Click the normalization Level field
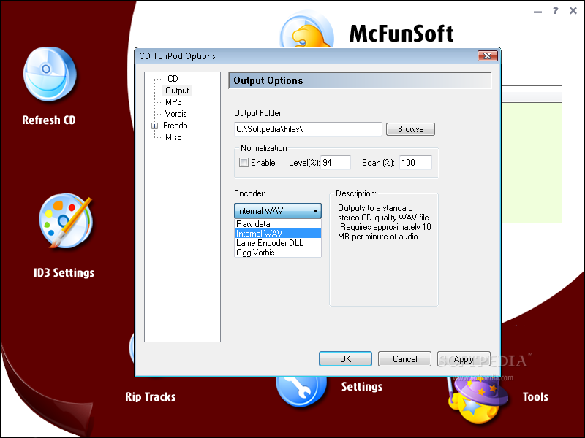 336,163
